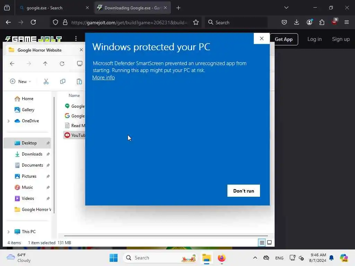Viewport: 355px width, 266px height.
Task: Expand the OneDrive tree node
Action: [9, 121]
